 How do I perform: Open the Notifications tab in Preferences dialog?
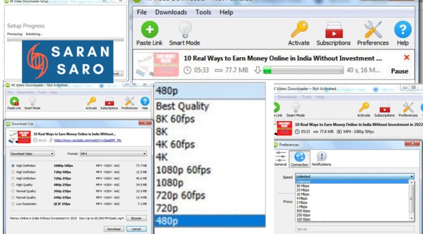(x=321, y=159)
